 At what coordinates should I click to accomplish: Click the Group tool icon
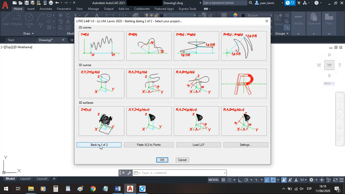(279, 19)
